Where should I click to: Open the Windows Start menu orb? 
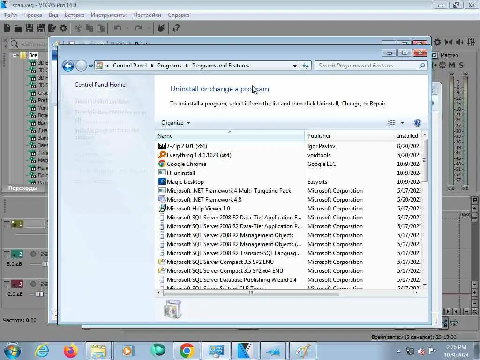tap(12, 351)
